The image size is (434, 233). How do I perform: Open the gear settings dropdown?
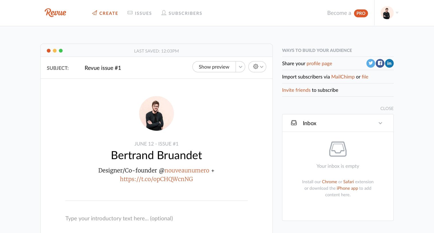point(257,67)
